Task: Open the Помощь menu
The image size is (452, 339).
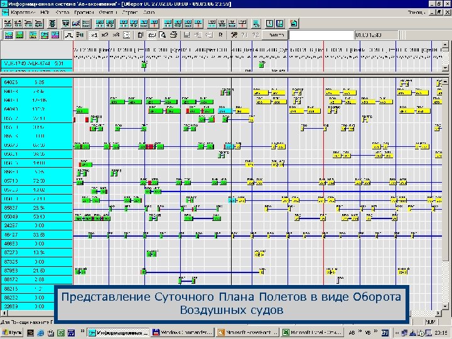Action: pos(416,12)
